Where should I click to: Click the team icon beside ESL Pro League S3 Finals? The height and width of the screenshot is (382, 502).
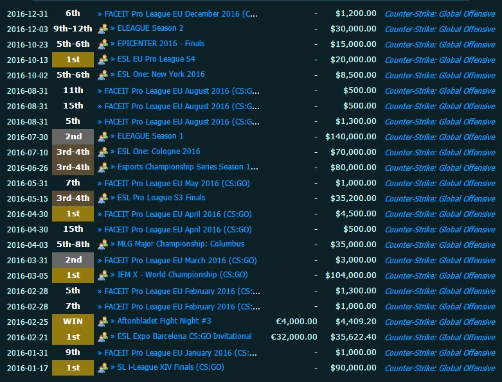(103, 198)
